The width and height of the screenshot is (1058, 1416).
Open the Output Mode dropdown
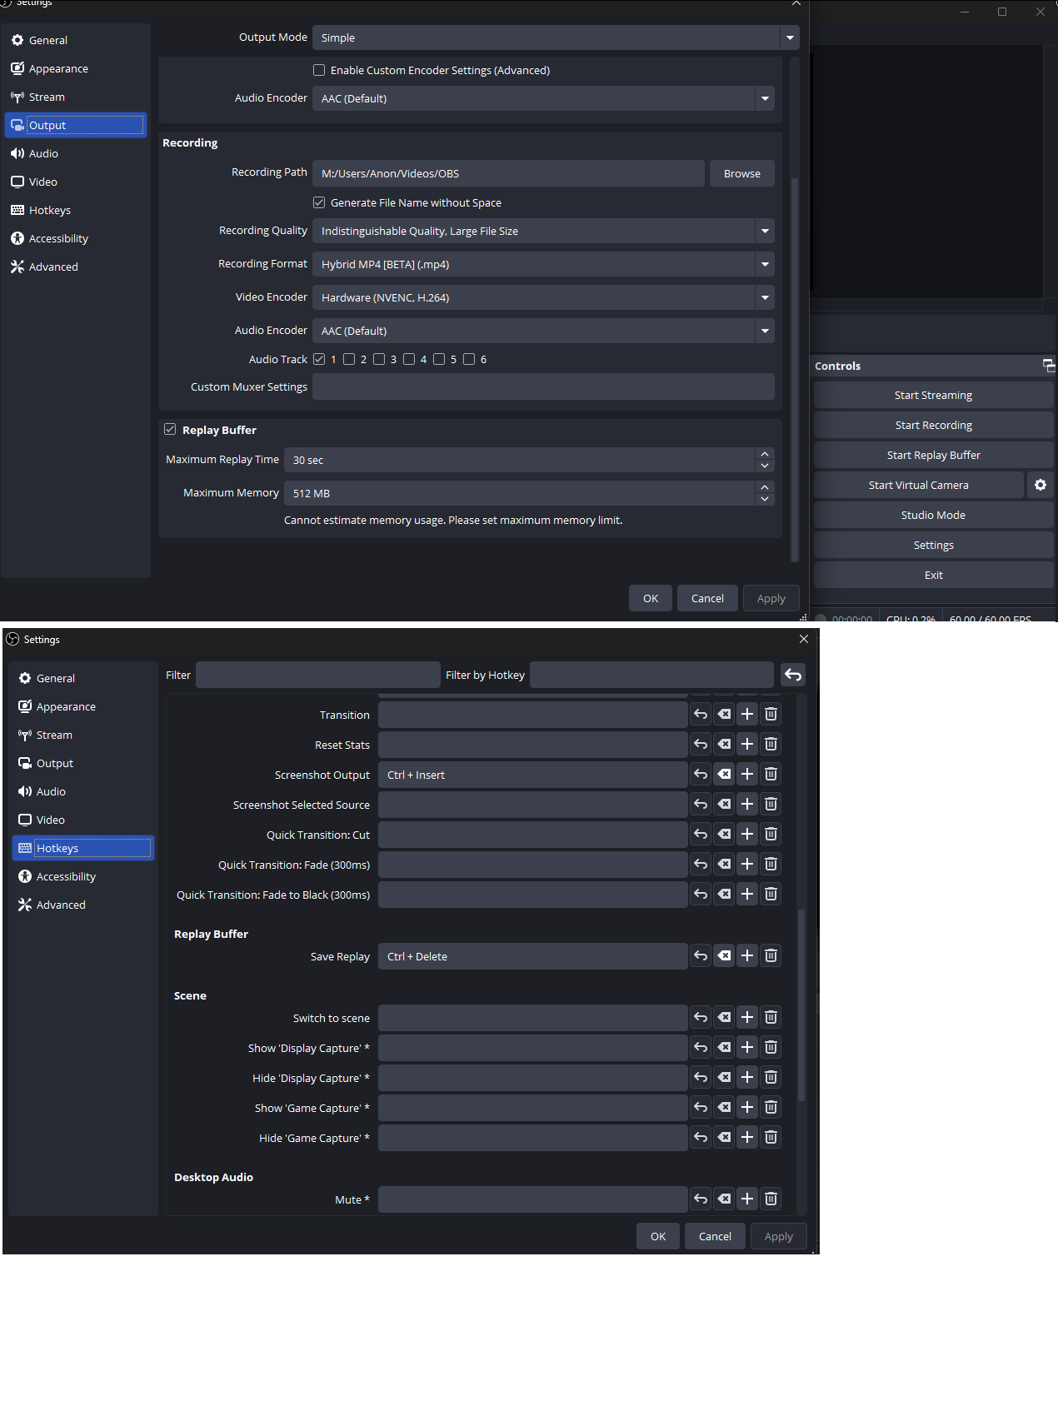556,37
